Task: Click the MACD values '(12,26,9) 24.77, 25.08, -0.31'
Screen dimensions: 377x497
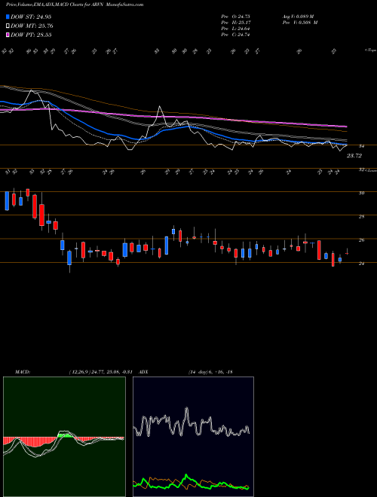Action: (100, 372)
